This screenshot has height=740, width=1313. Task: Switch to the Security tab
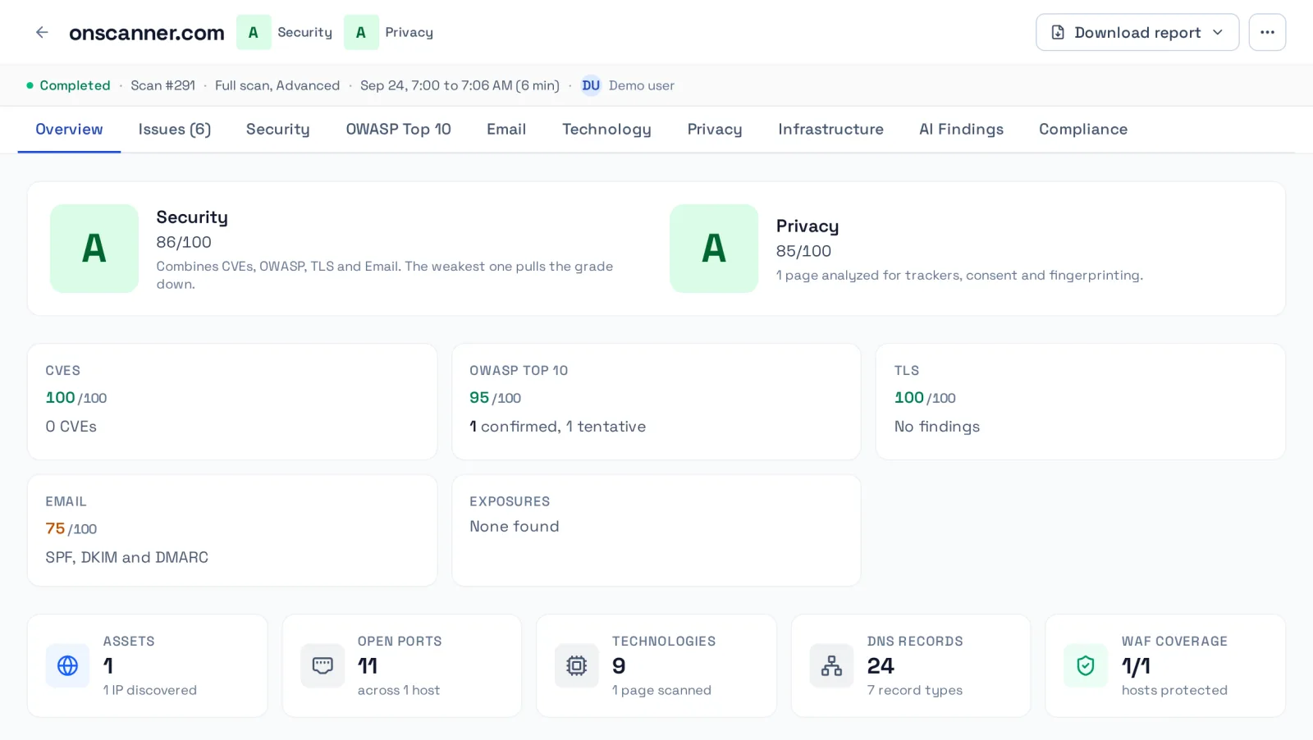point(278,130)
